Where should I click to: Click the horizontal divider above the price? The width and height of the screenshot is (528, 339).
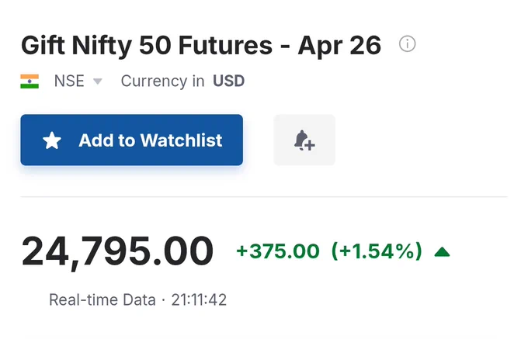(x=264, y=196)
